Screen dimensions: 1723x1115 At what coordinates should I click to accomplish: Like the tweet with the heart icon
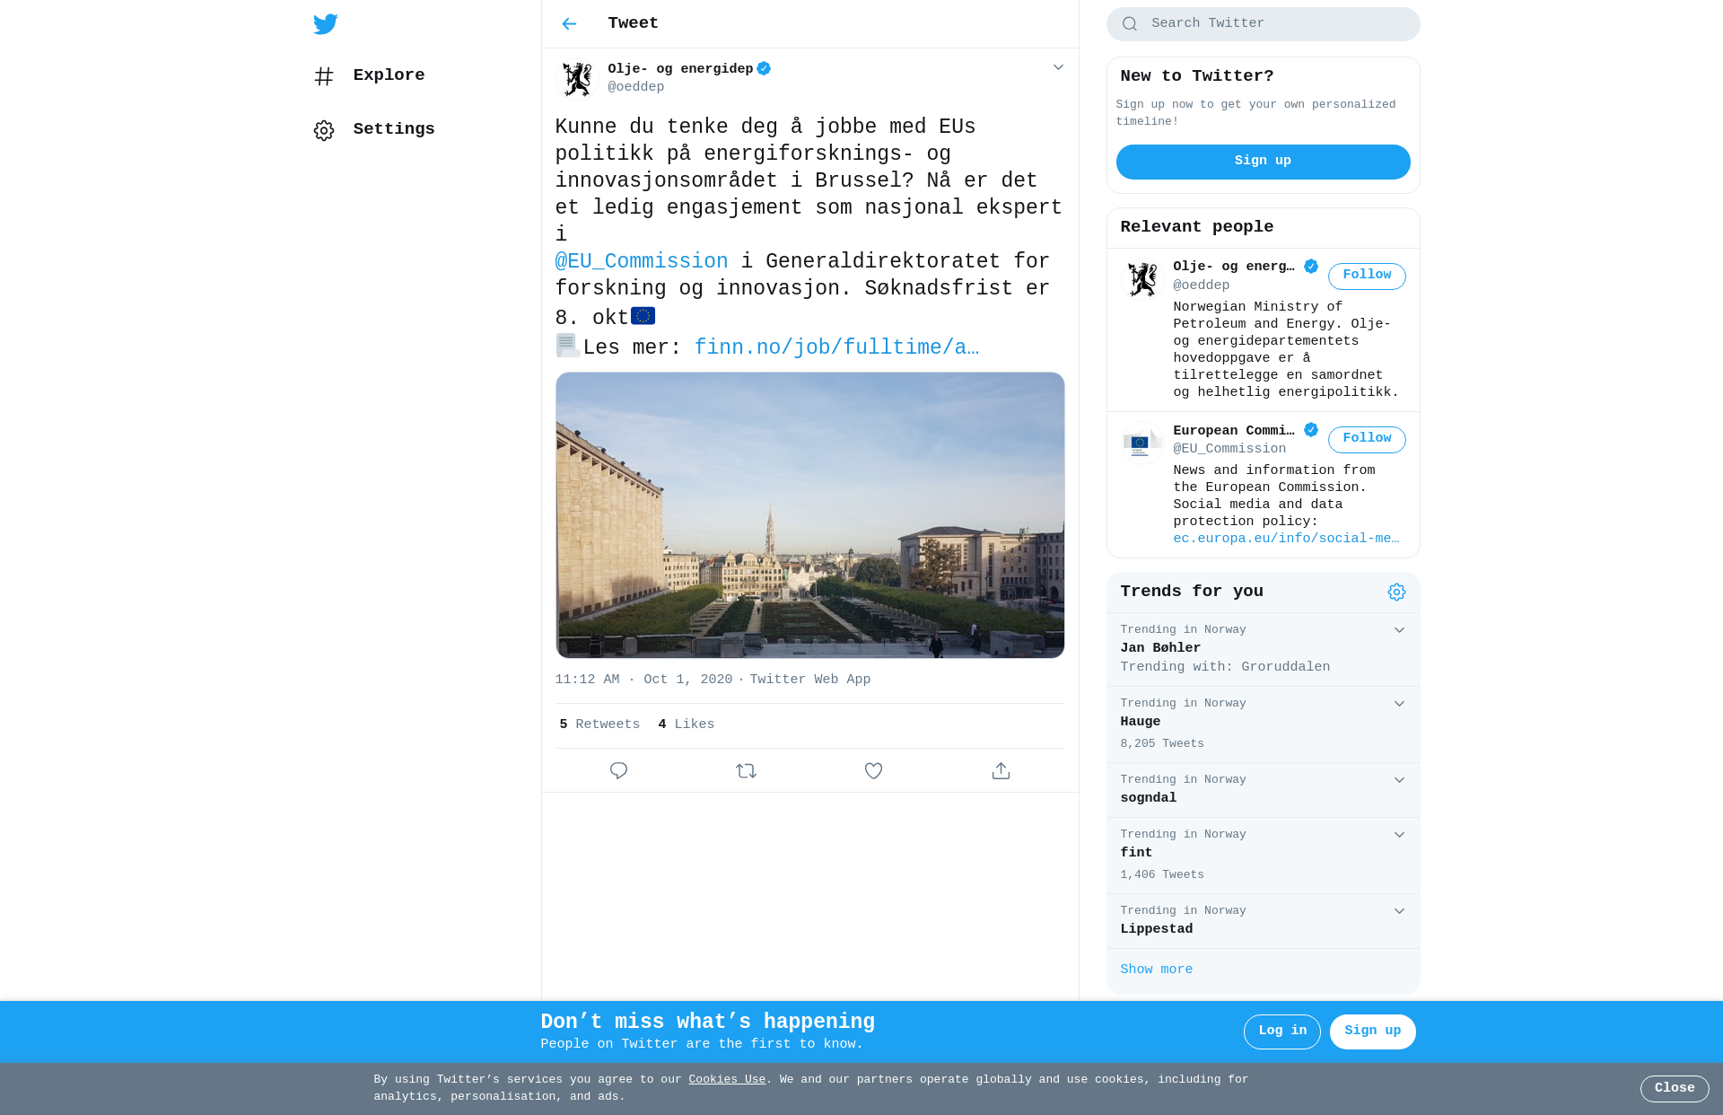pyautogui.click(x=873, y=771)
